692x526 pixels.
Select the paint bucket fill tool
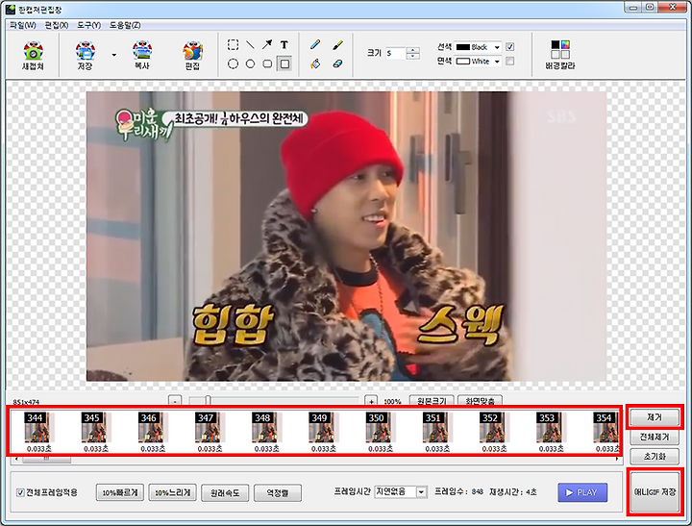pyautogui.click(x=315, y=64)
